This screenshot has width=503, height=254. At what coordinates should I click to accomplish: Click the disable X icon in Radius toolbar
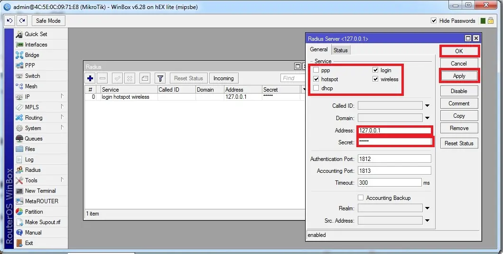130,78
